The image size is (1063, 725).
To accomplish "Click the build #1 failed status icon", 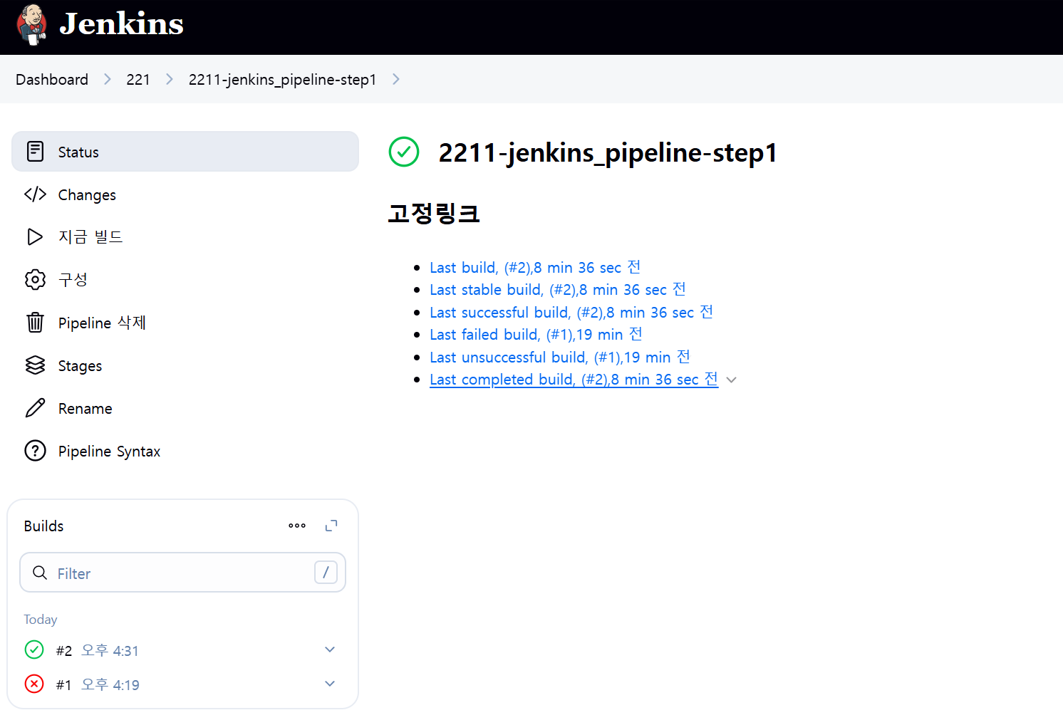I will coord(34,684).
